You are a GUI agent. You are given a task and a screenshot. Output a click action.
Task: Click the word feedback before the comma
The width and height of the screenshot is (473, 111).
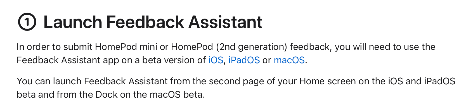click(310, 47)
